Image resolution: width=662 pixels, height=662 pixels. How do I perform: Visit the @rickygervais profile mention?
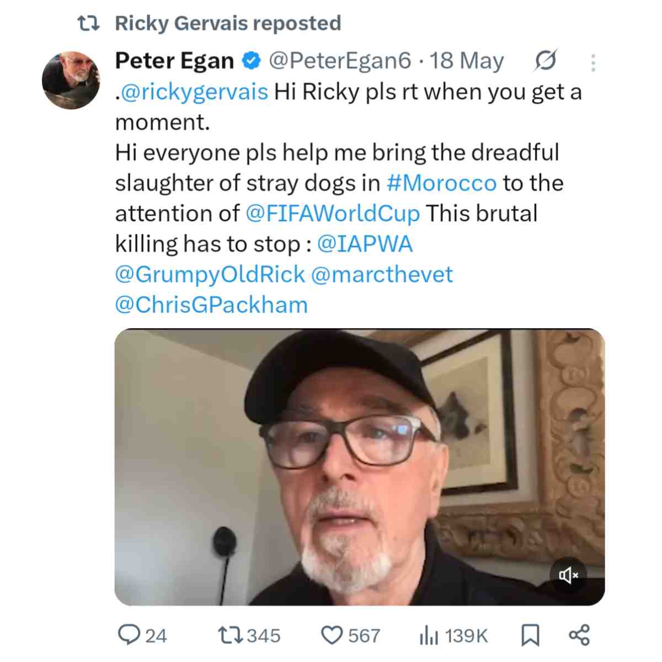pyautogui.click(x=194, y=92)
